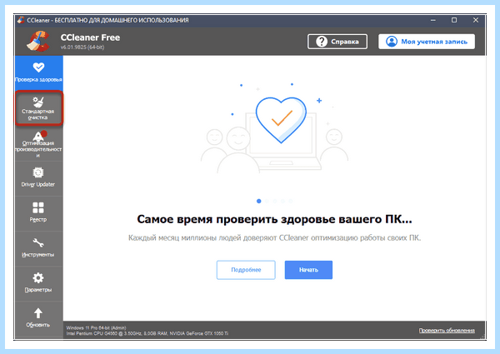Open Standard Clean (Стандартная очистка)
This screenshot has width=500, height=354.
point(38,108)
